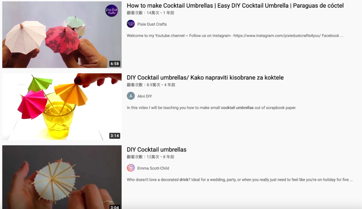Click the Akvi DIY channel avatar icon
The image size is (362, 209).
click(131, 96)
